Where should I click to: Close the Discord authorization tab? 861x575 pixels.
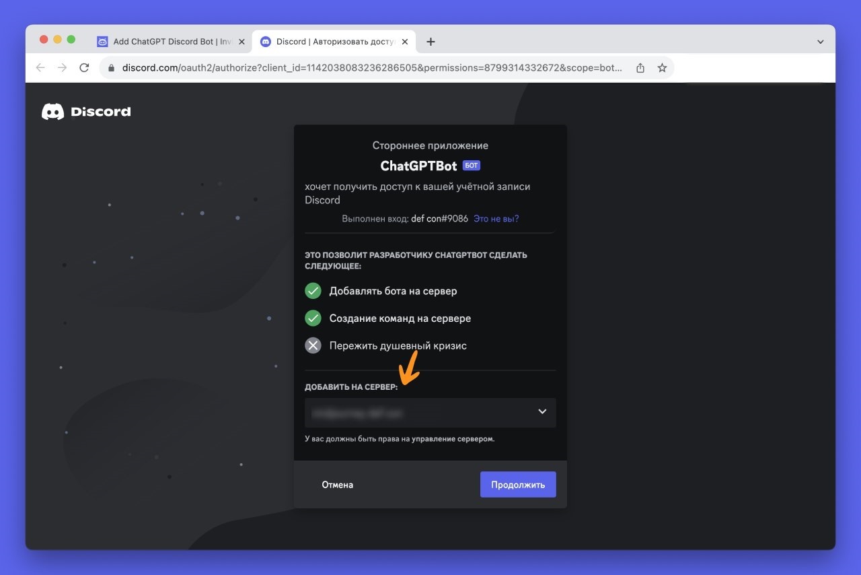click(x=405, y=42)
